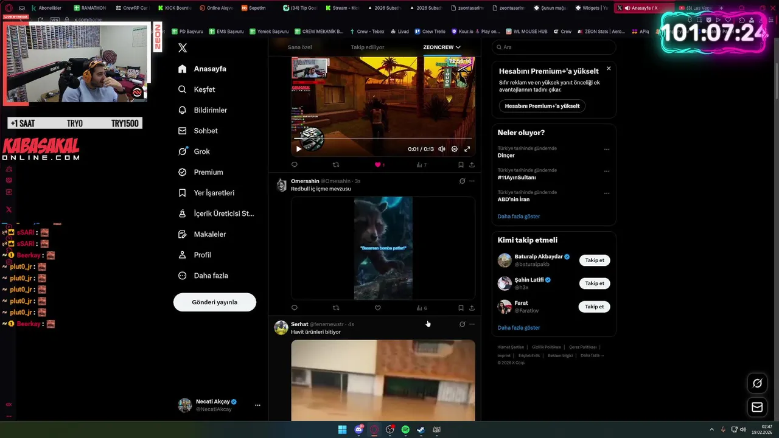Repost the top video post
The height and width of the screenshot is (438, 779).
pyautogui.click(x=336, y=165)
